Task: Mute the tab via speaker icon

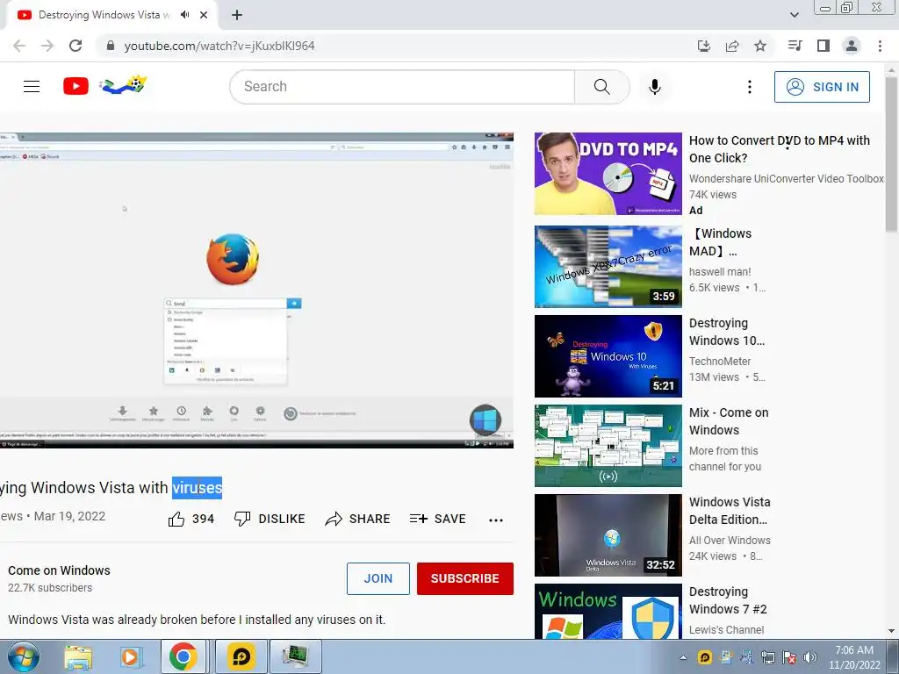Action: click(x=184, y=15)
